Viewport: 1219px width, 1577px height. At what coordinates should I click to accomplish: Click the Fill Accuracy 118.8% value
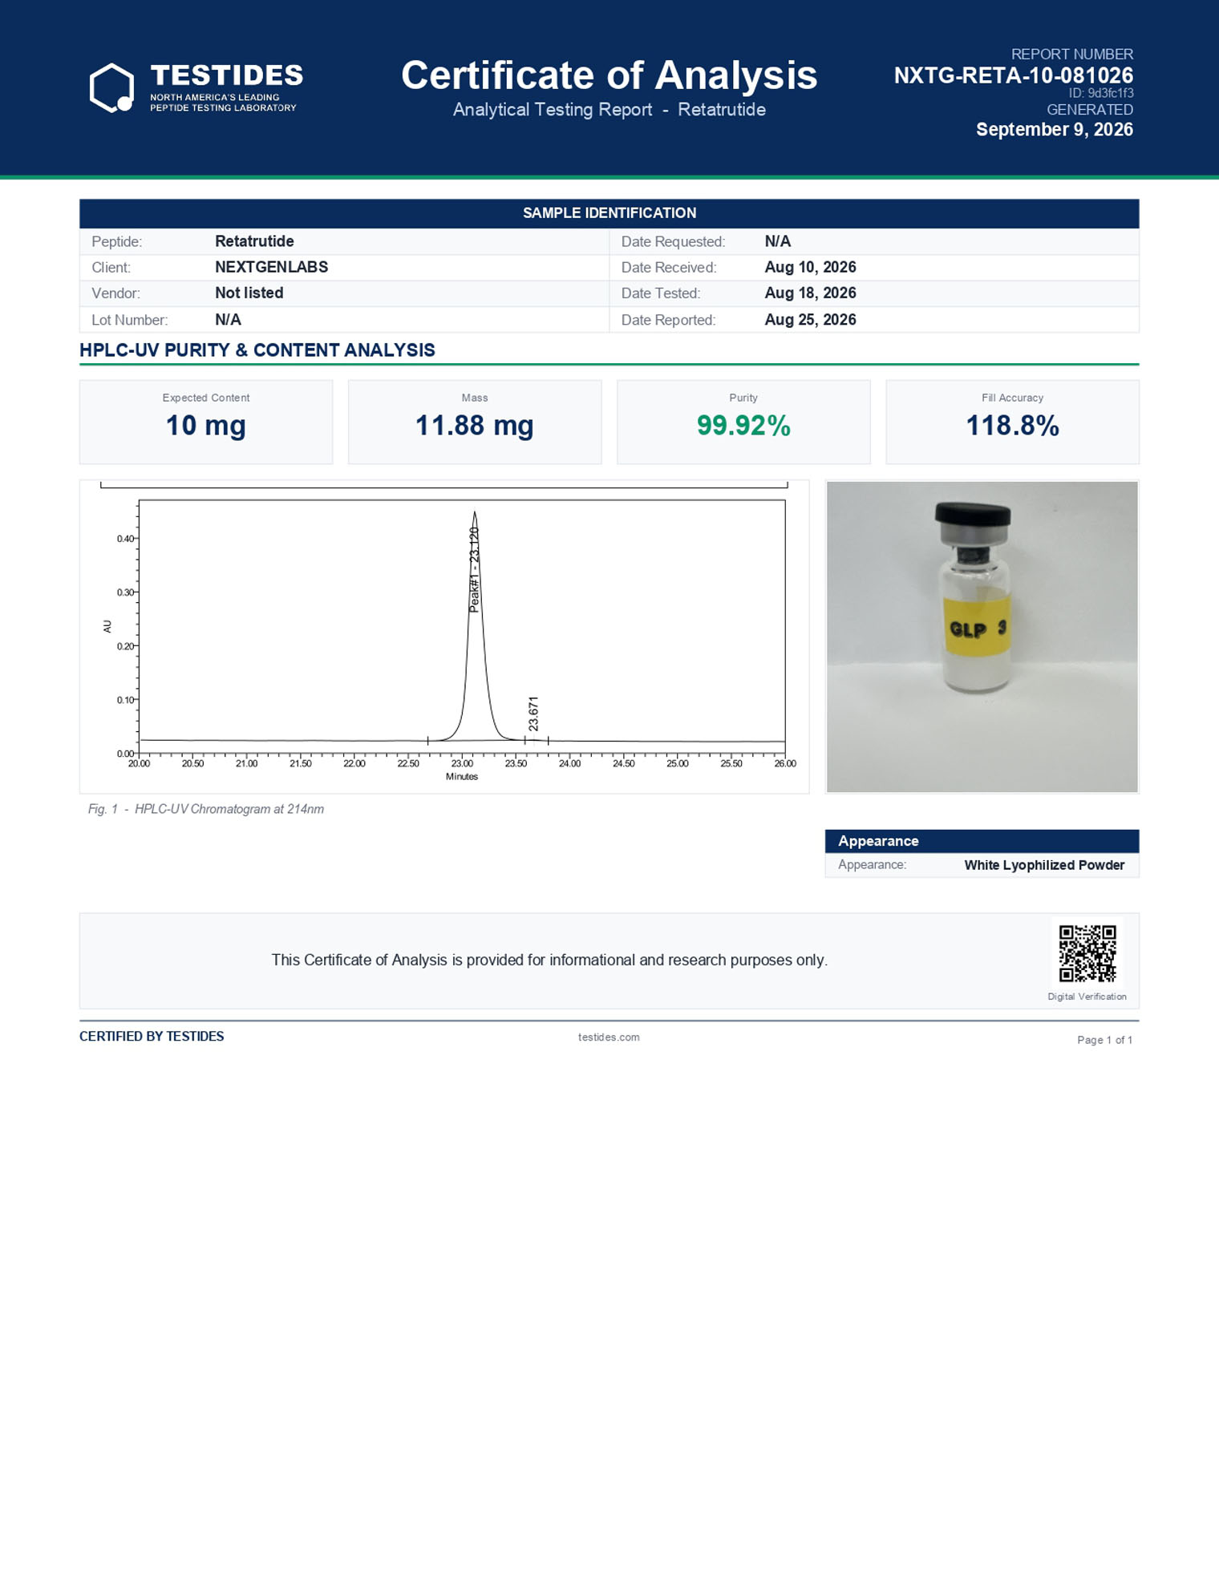click(x=1012, y=426)
